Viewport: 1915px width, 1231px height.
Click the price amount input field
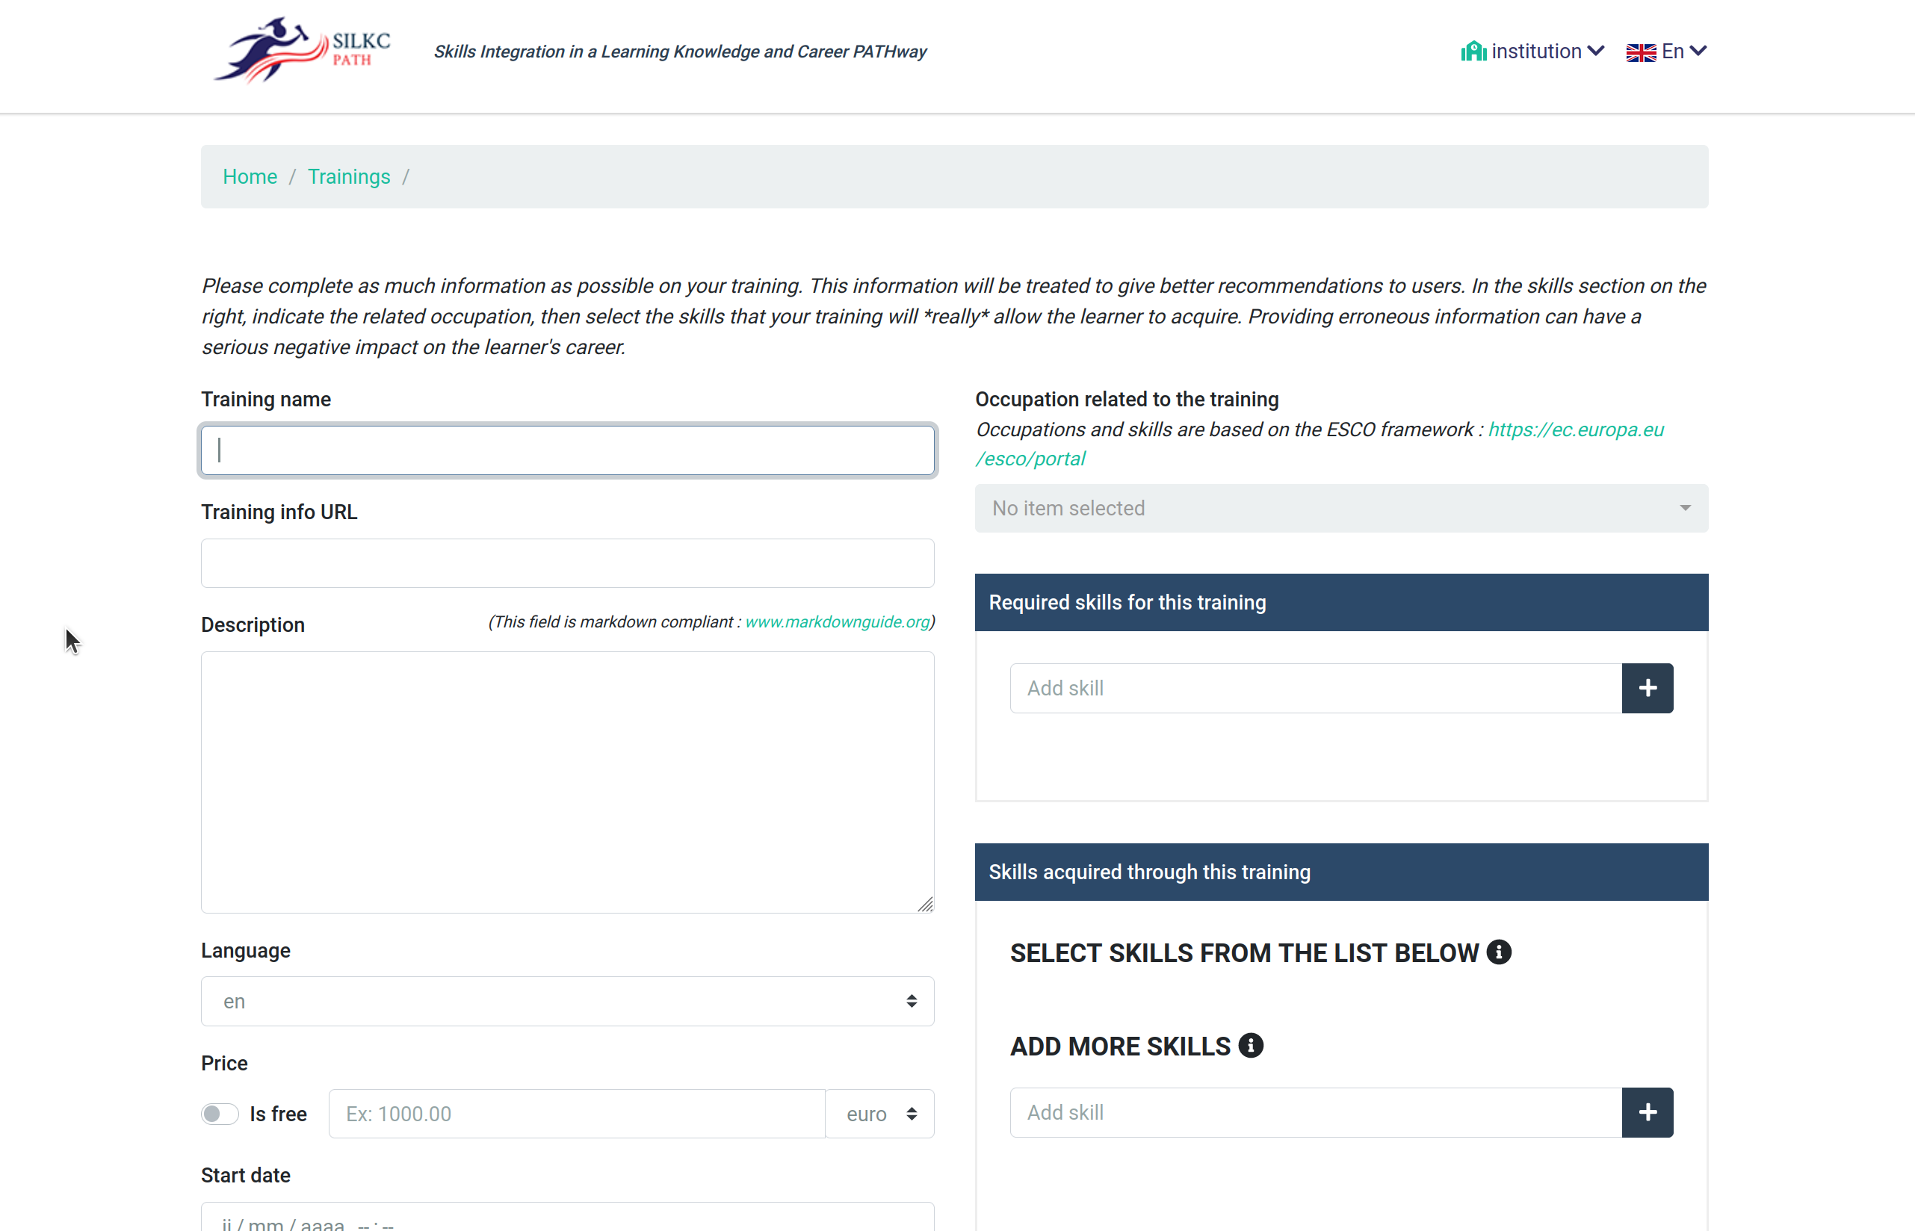pyautogui.click(x=576, y=1114)
